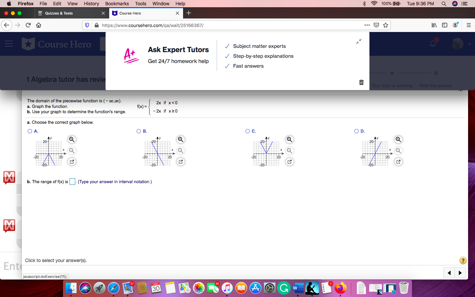Screen dimensions: 475x297
Task: Open graph D in a pop-out window
Action: (398, 162)
